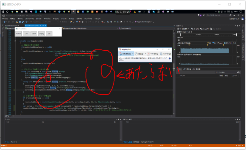Click オプション in Snipping Tool
The image size is (246, 150).
point(165,54)
